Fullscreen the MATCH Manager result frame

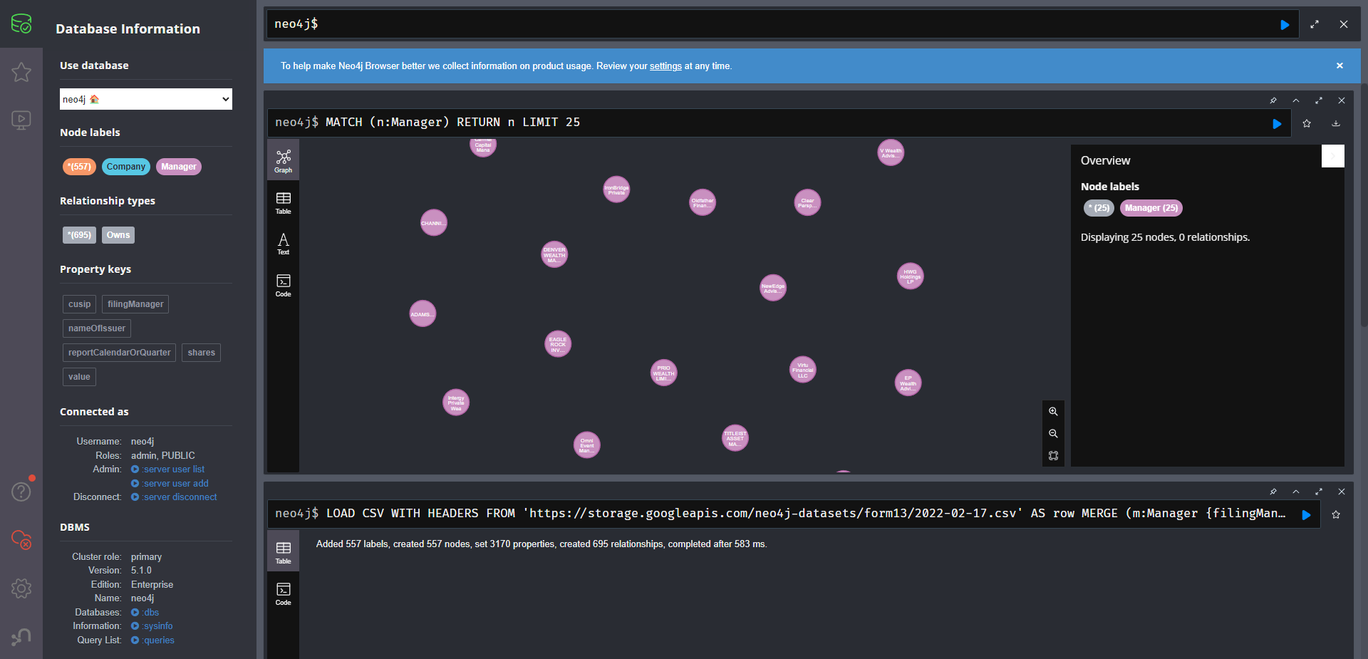coord(1319,100)
